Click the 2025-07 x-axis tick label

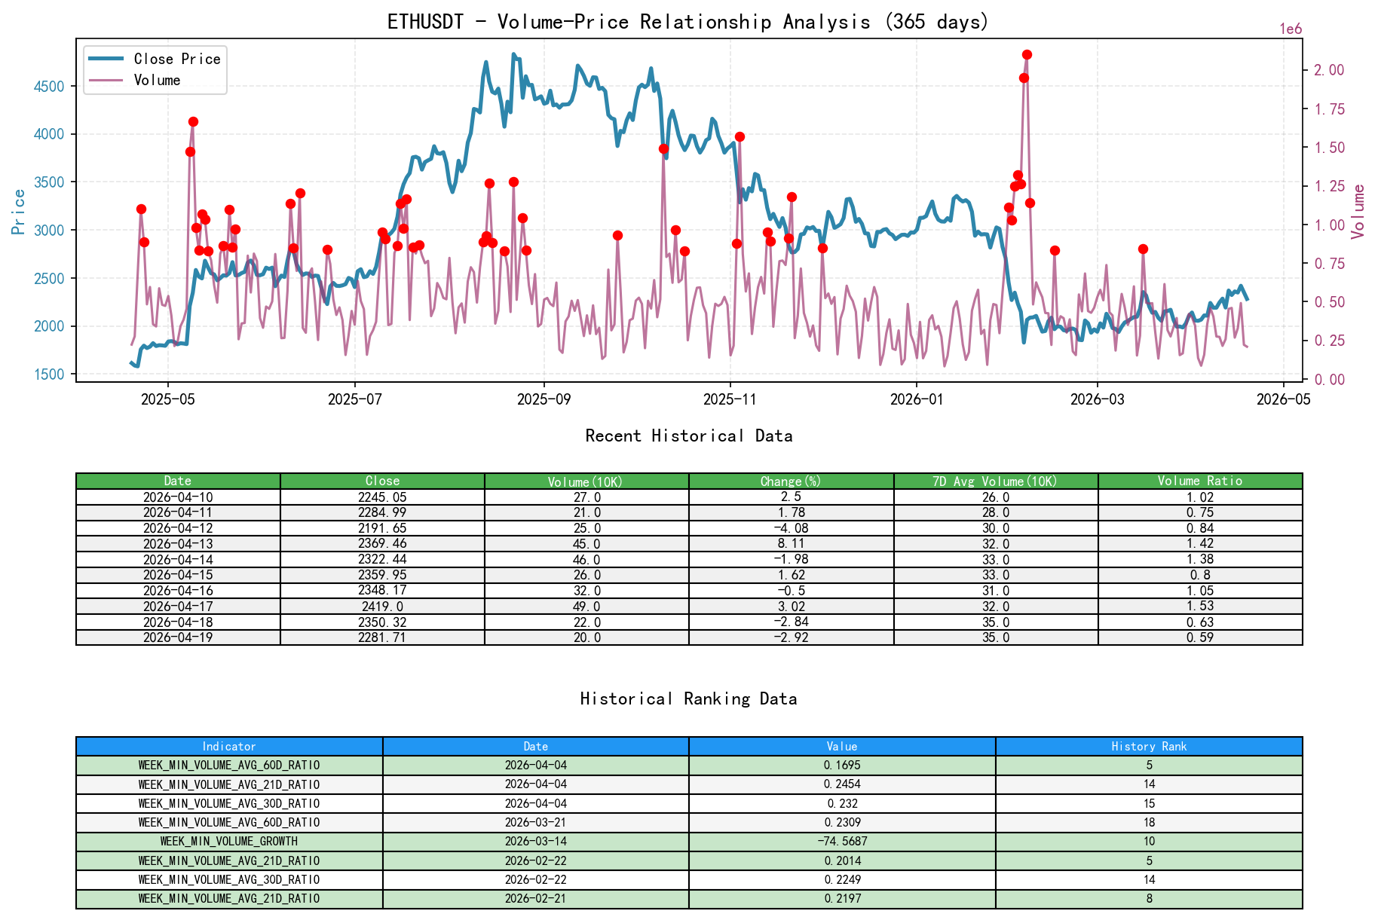[355, 399]
